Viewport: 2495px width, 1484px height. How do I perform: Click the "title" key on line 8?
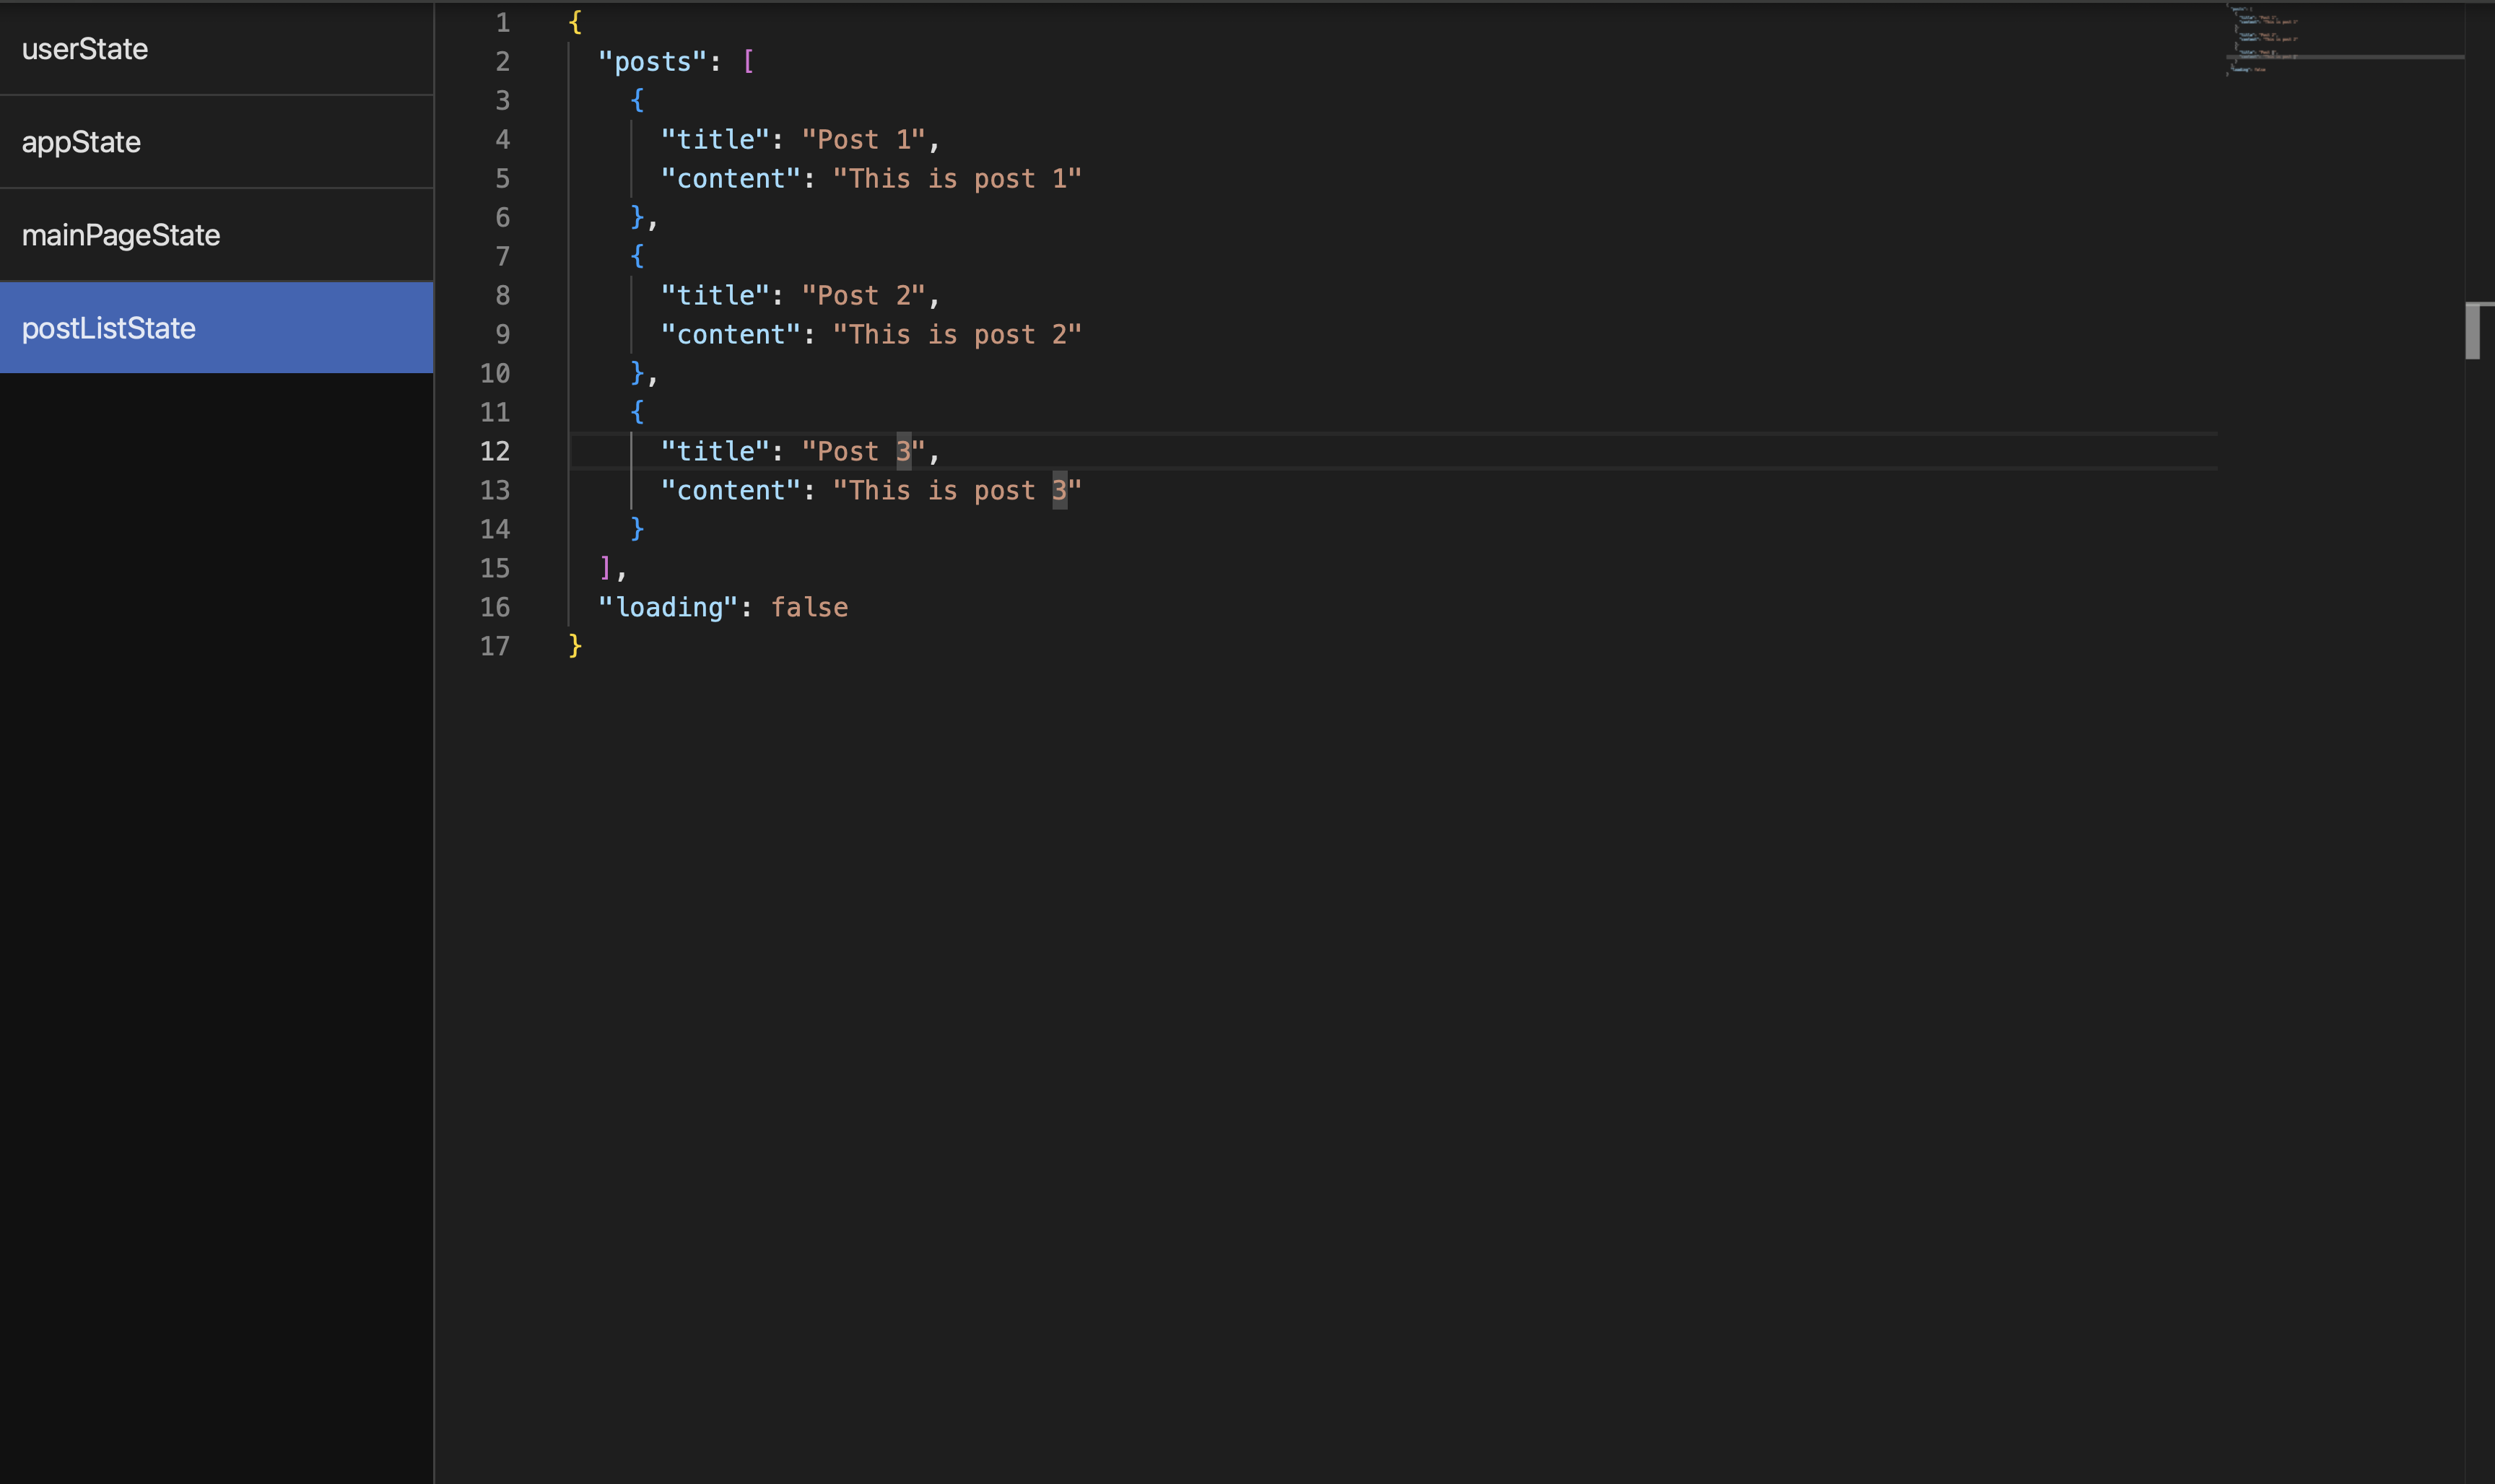(x=715, y=296)
